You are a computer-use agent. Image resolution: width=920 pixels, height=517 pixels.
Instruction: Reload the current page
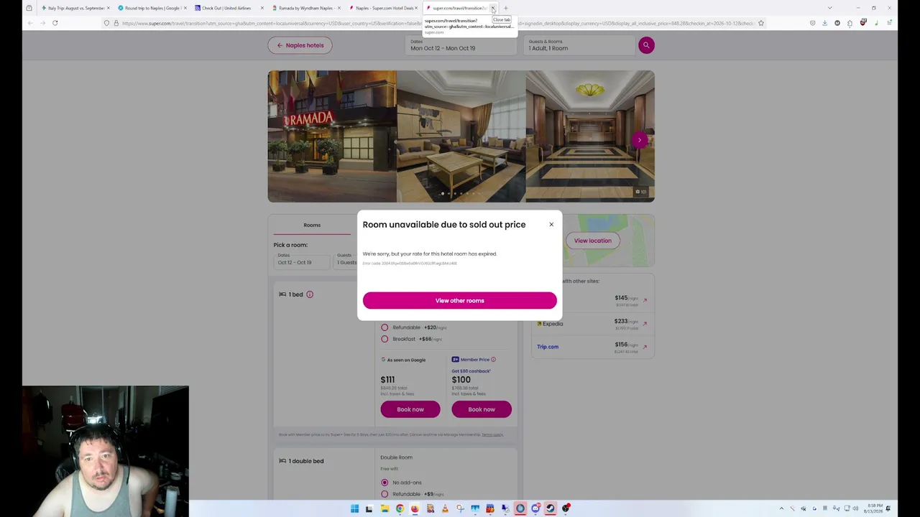pyautogui.click(x=55, y=23)
